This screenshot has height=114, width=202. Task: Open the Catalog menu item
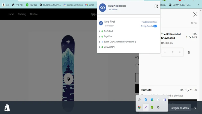[22, 14]
